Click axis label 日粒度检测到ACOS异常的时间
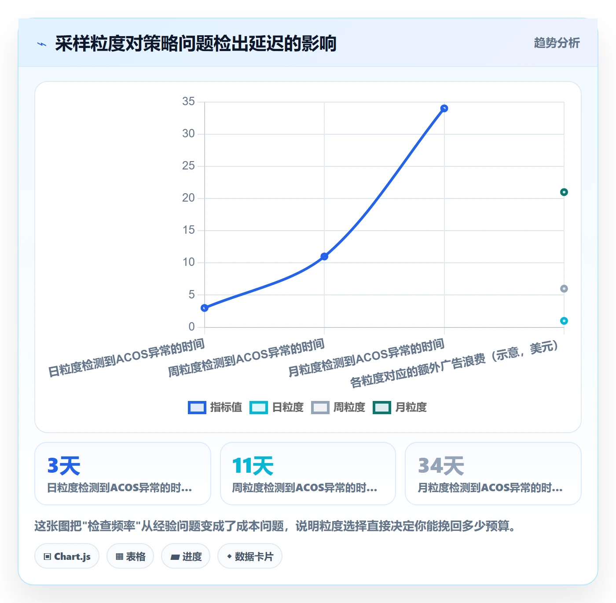Screen dimensions: 616x603 click(126, 358)
